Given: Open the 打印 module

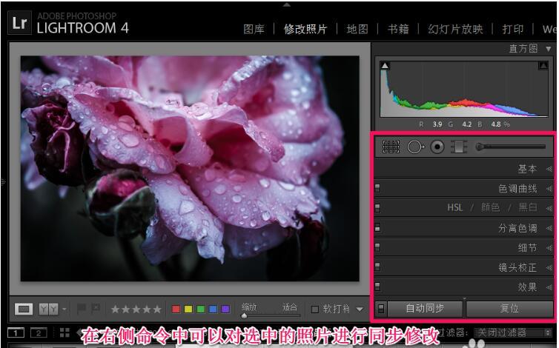Looking at the screenshot, I should pos(512,29).
